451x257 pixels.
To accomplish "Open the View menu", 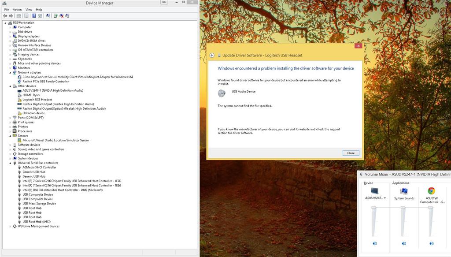I will click(x=29, y=10).
